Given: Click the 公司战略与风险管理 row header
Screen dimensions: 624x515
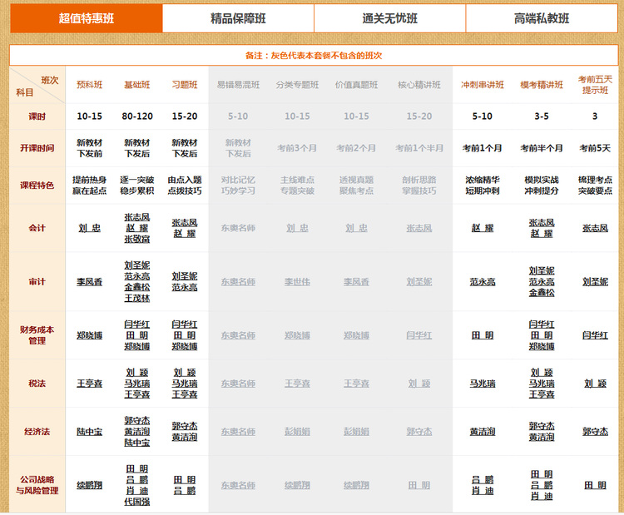Looking at the screenshot, I should [37, 485].
